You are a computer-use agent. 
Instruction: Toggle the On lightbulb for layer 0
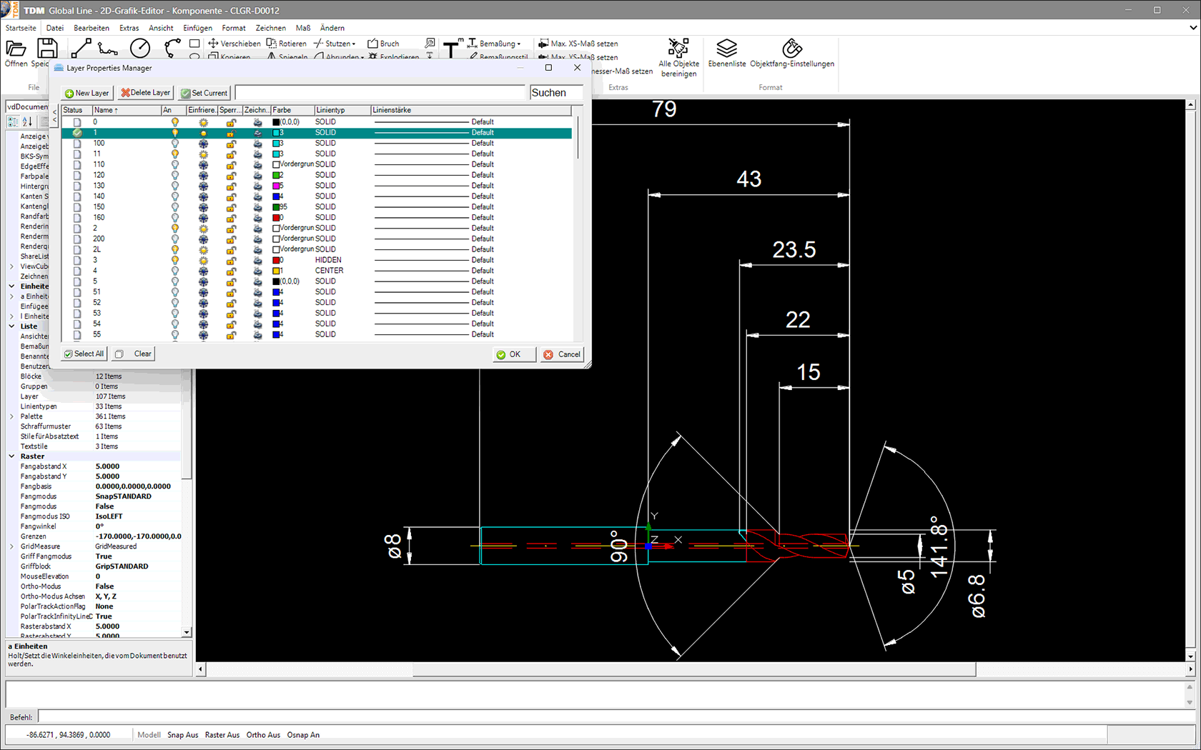(174, 122)
